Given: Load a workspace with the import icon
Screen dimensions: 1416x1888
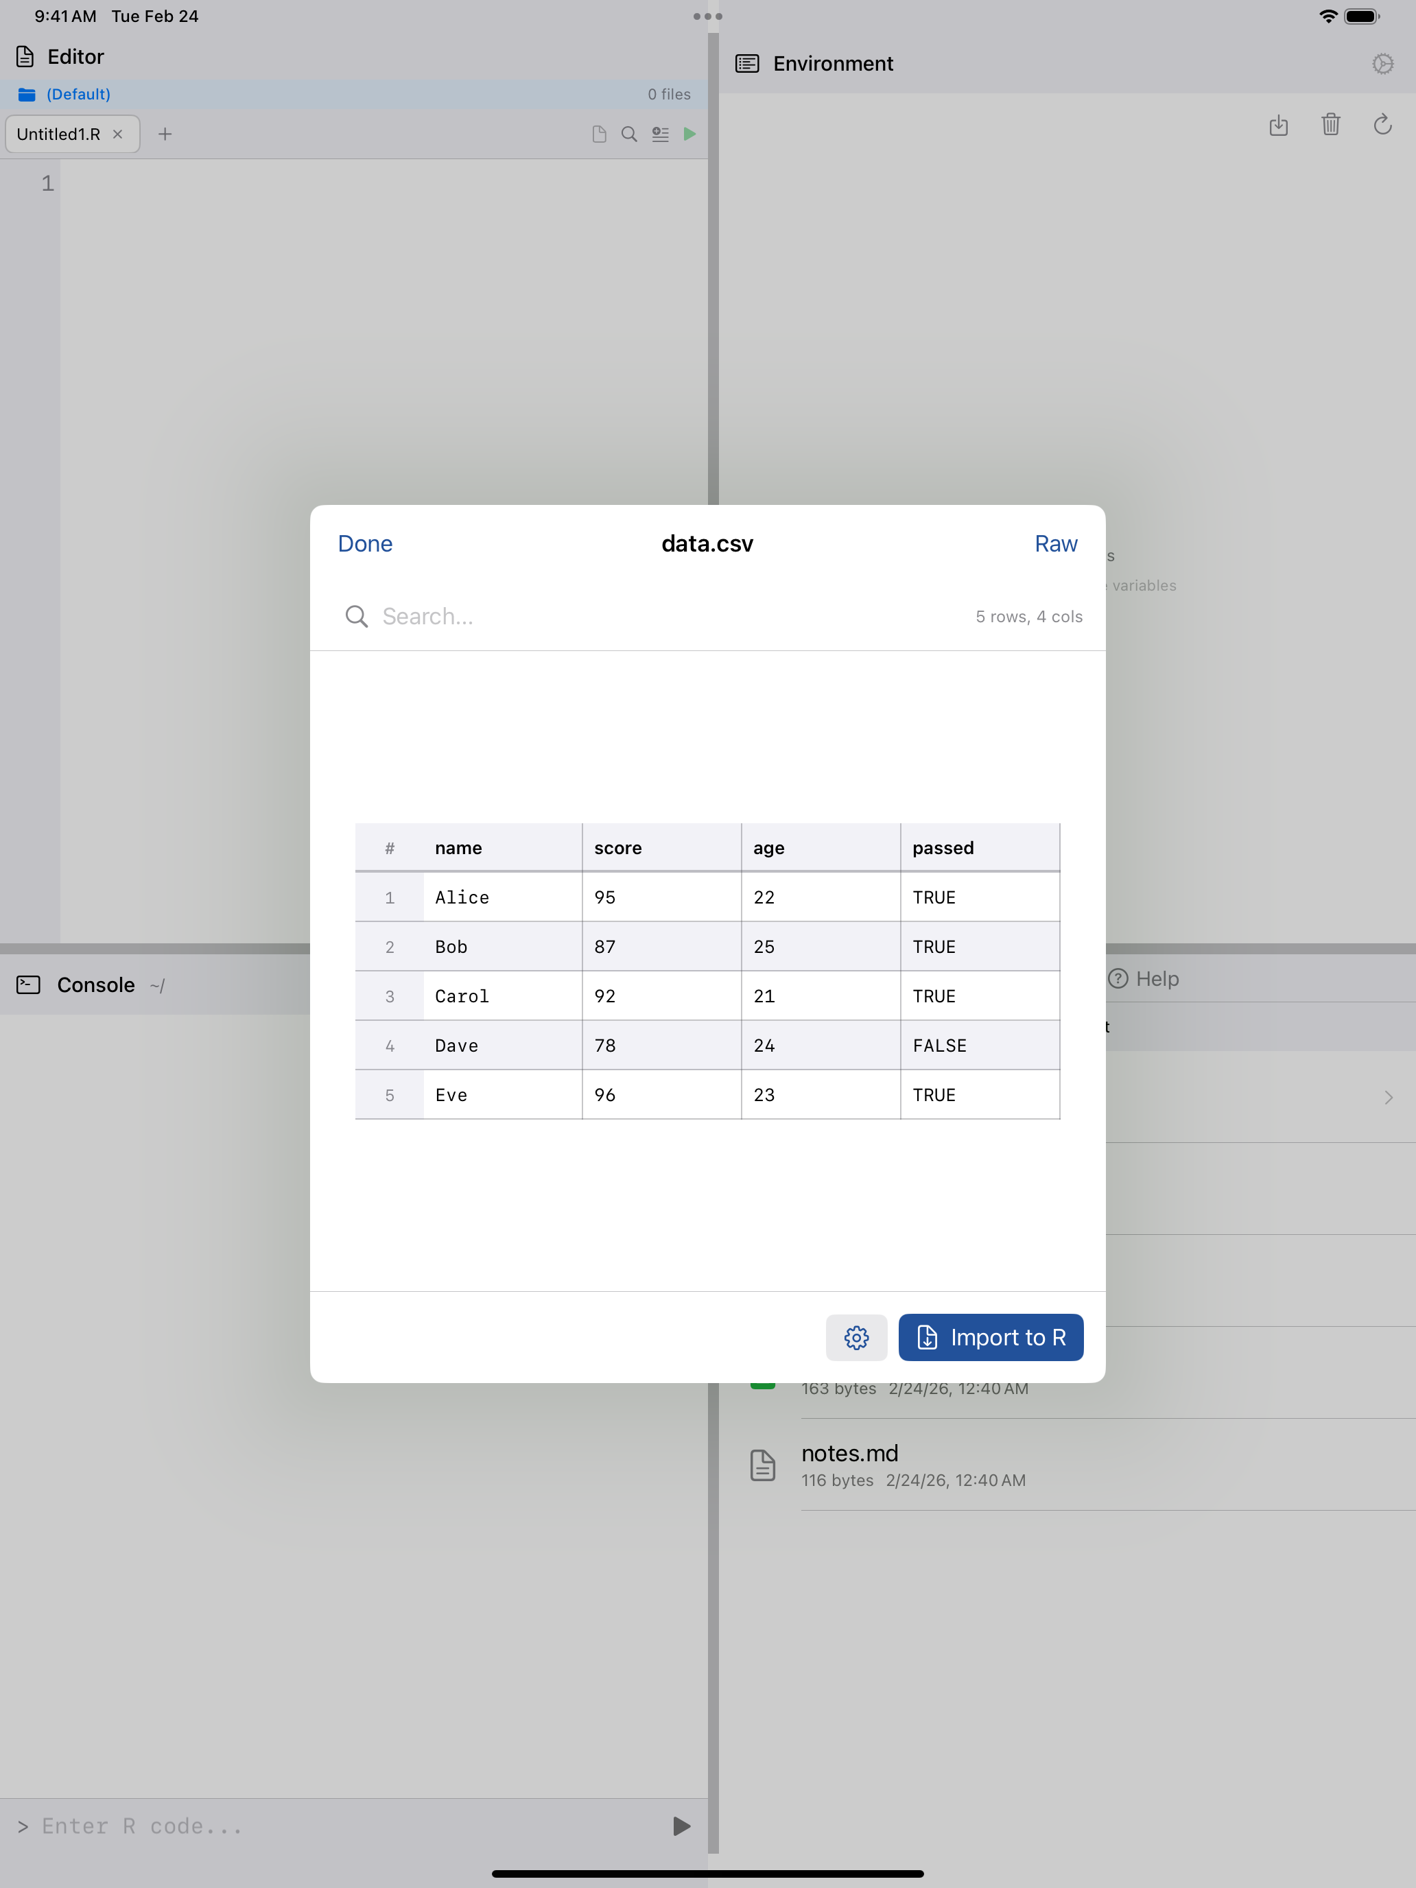Looking at the screenshot, I should (x=1279, y=126).
